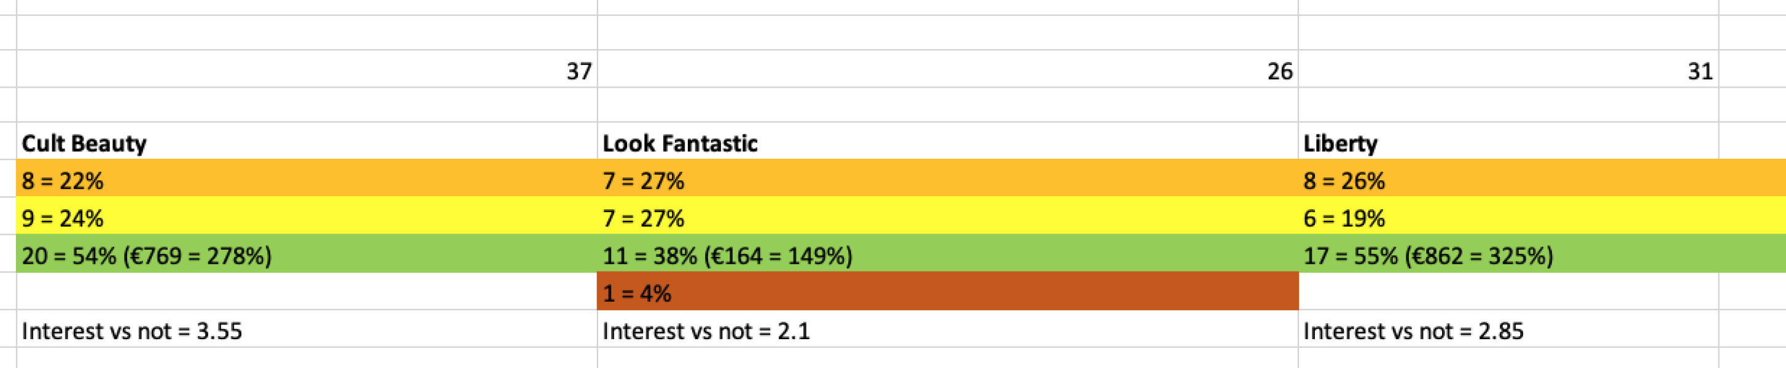
Task: Select the orange 7 = 27% cell
Action: (x=947, y=180)
